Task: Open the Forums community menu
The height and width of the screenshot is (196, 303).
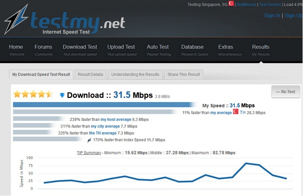Action: tap(44, 50)
